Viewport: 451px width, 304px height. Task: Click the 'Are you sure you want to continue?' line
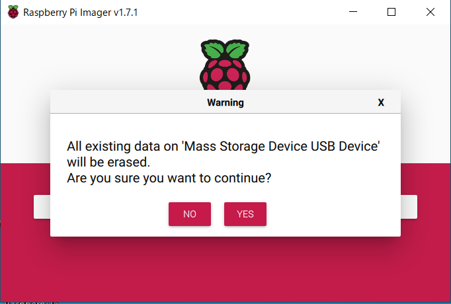coord(169,178)
